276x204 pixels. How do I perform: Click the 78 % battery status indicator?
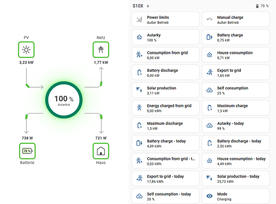click(262, 6)
